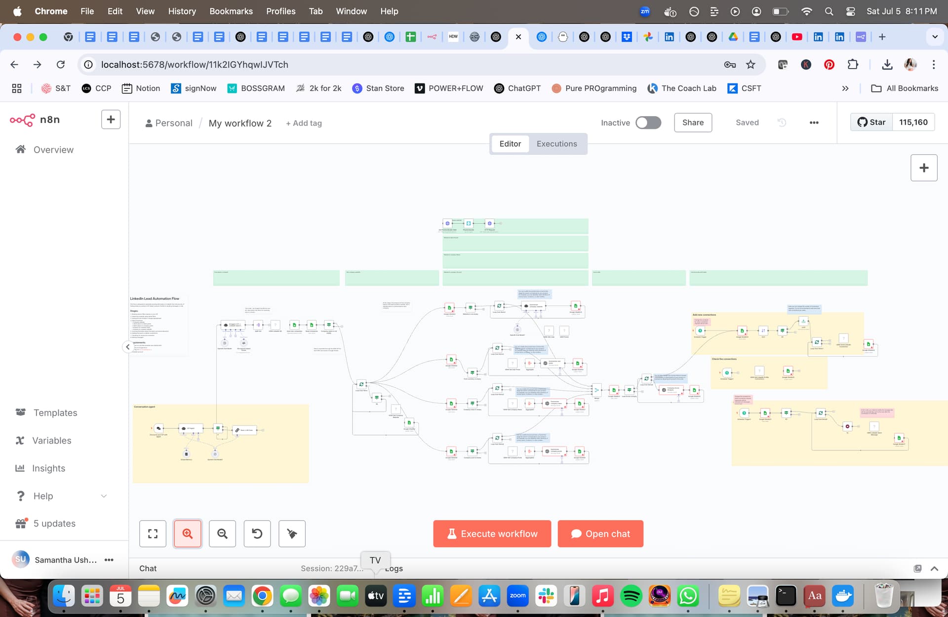Open a new Chrome tab

pos(882,37)
